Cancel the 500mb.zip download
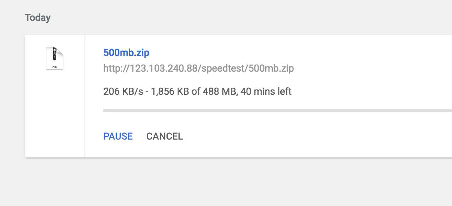Viewport: 452px width, 206px height. click(x=164, y=136)
